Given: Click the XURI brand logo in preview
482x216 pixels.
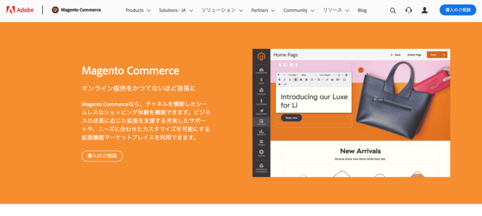Looking at the screenshot, I should point(288,65).
